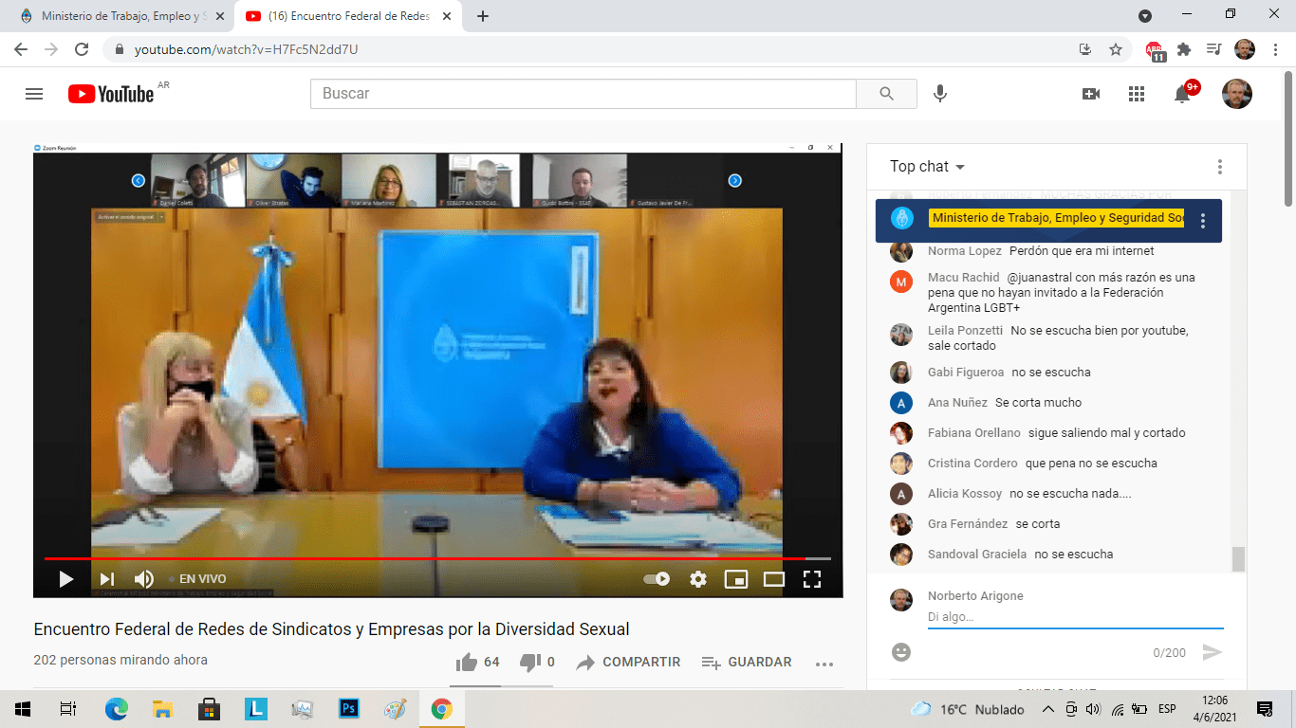The image size is (1296, 728).
Task: Send the chat message arrow
Action: coord(1212,652)
